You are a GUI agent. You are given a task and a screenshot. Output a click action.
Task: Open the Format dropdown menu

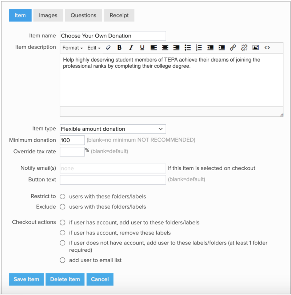[x=72, y=48]
